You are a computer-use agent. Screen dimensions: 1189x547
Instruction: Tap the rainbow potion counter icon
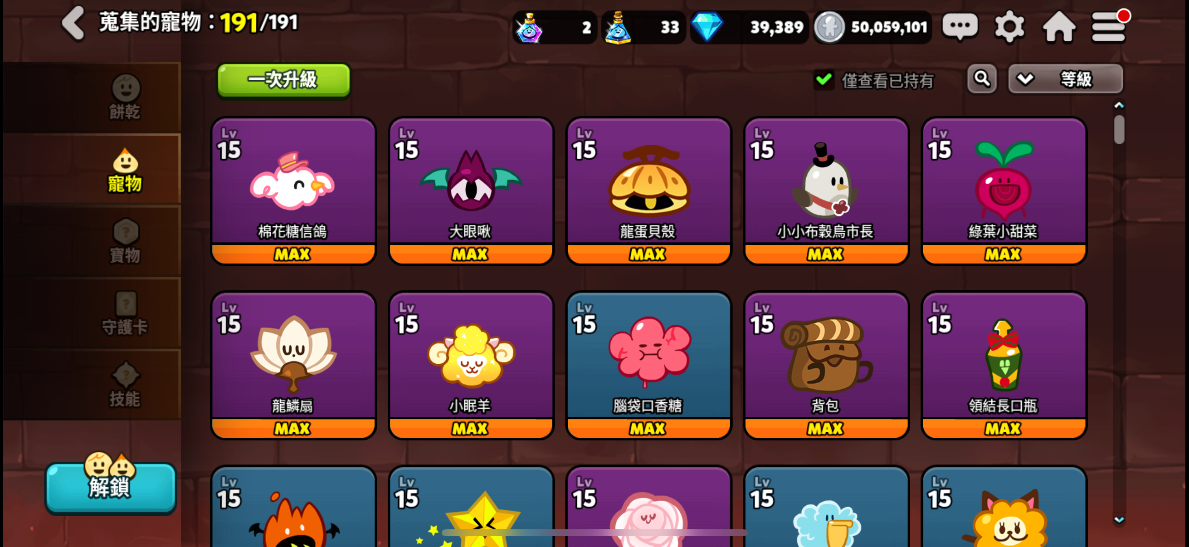(x=529, y=28)
